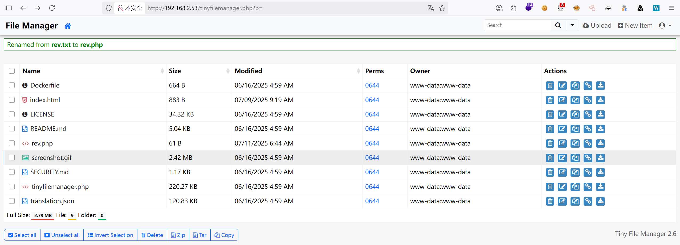The image size is (680, 245).
Task: Click the home icon beside File Manager
Action: point(68,26)
